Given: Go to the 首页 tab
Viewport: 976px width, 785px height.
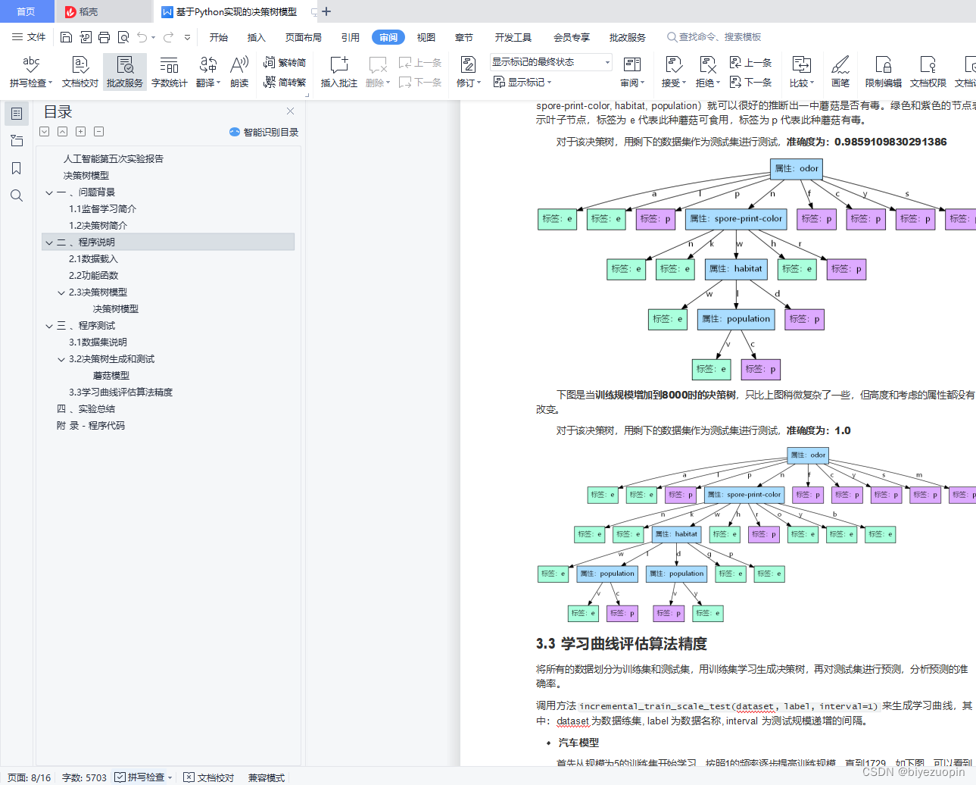Looking at the screenshot, I should click(26, 11).
